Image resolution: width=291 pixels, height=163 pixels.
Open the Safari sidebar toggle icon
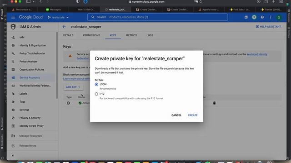click(28, 2)
